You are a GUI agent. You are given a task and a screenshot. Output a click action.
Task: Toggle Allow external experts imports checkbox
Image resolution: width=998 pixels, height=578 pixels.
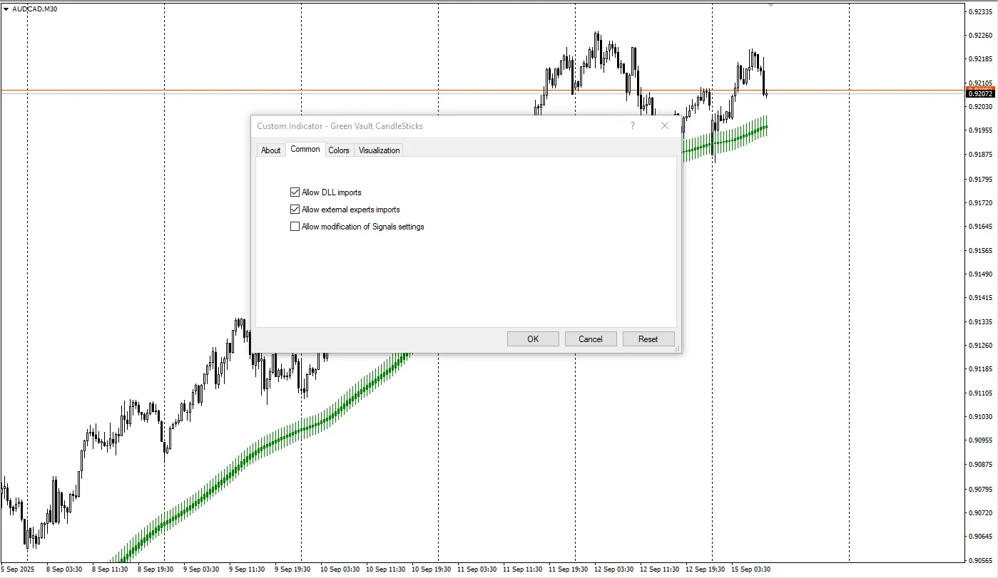(x=295, y=210)
